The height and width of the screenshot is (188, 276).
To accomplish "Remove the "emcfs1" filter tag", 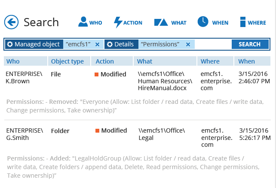I will pyautogui.click(x=97, y=44).
